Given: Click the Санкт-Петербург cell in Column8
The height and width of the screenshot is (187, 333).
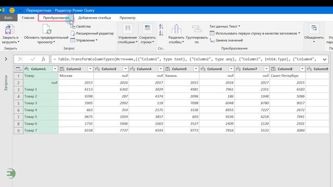Looking at the screenshot, I should (x=288, y=76).
